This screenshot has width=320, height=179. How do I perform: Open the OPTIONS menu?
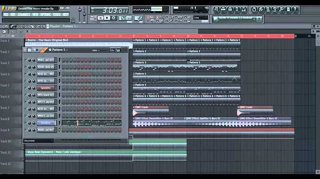tap(45, 15)
